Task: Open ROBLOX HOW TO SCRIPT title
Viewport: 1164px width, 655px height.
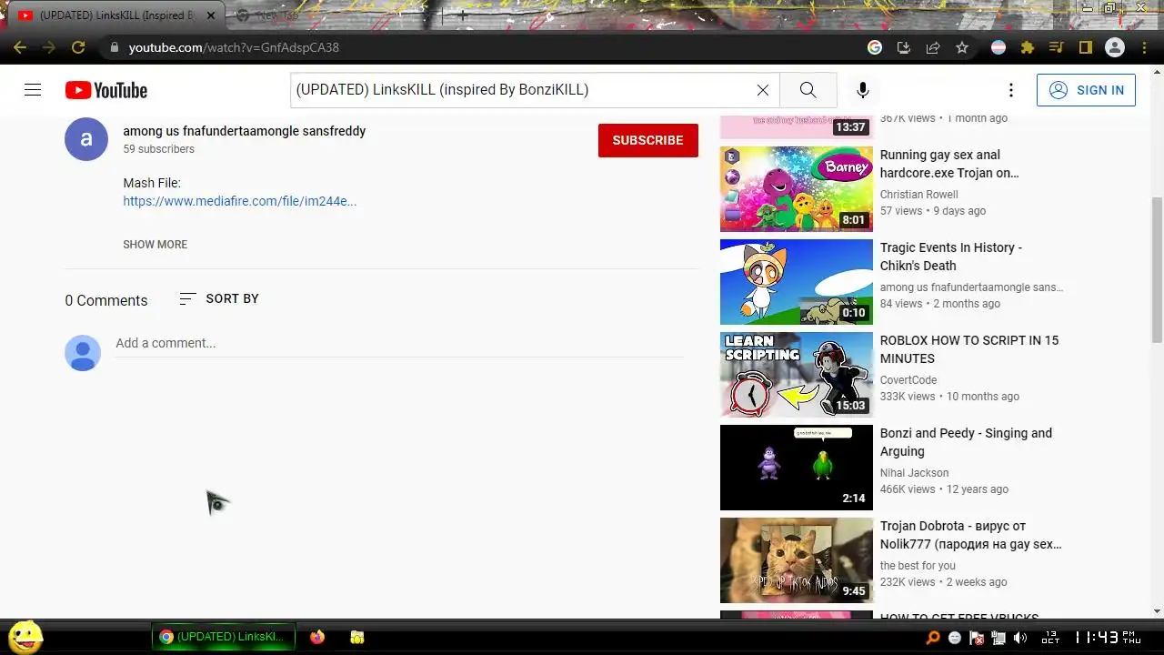Action: pos(969,349)
